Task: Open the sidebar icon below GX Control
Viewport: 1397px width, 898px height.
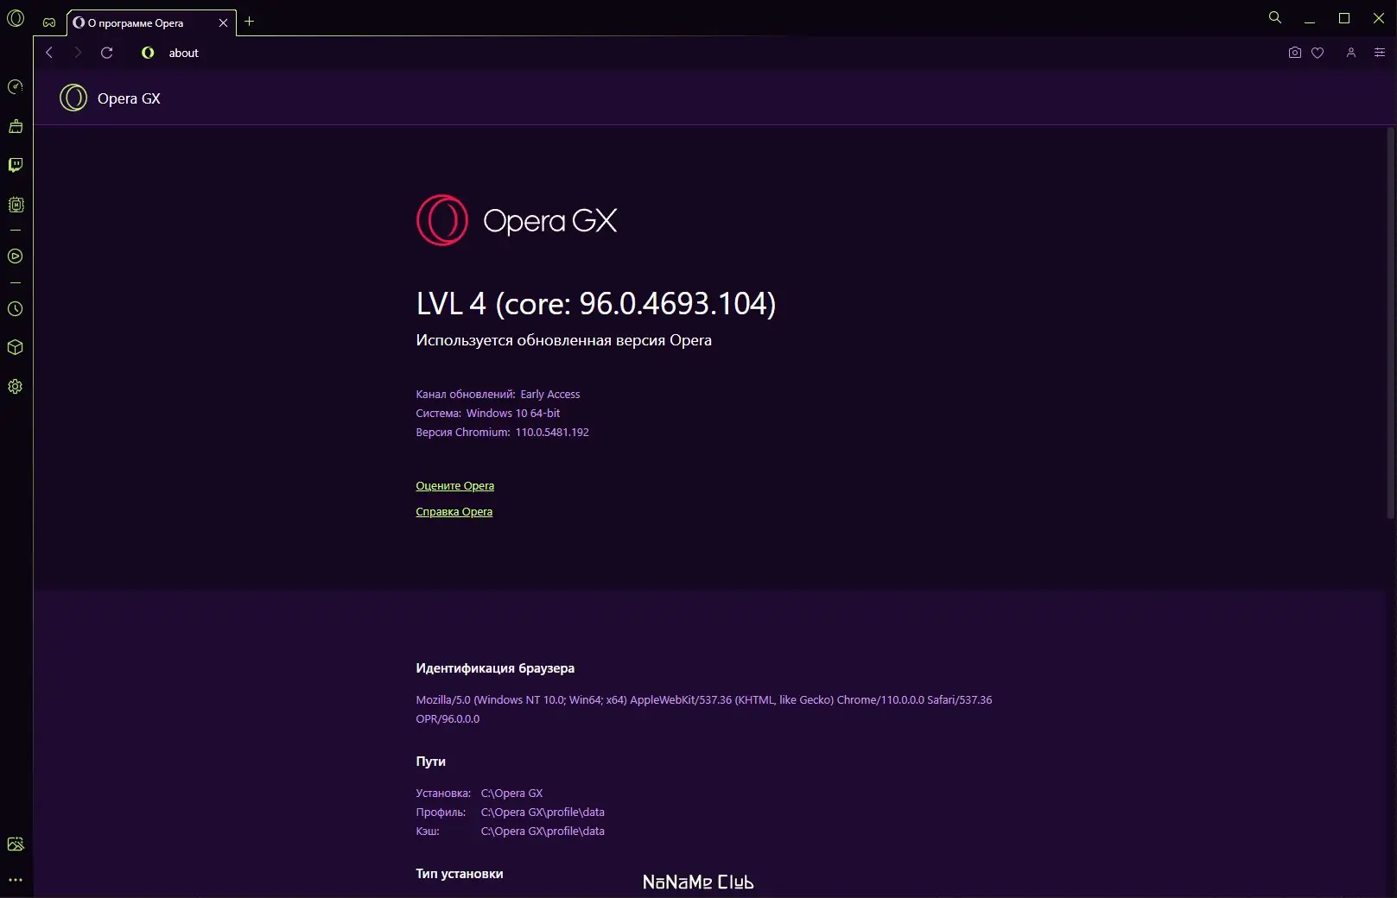Action: click(x=16, y=126)
